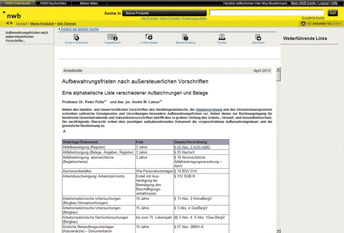Viewport: 344px width, 233px height.
Task: Open the Erweiterte Suche link
Action: pos(313,18)
